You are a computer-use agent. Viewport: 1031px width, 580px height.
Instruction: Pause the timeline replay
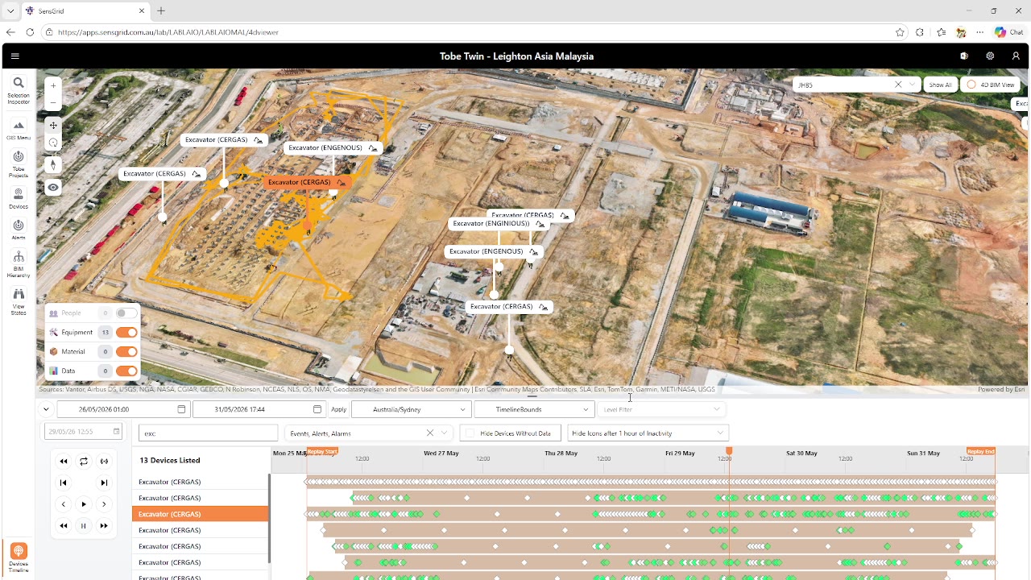click(x=84, y=526)
